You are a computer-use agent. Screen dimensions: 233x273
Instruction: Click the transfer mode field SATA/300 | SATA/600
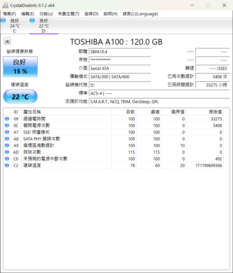pos(120,77)
